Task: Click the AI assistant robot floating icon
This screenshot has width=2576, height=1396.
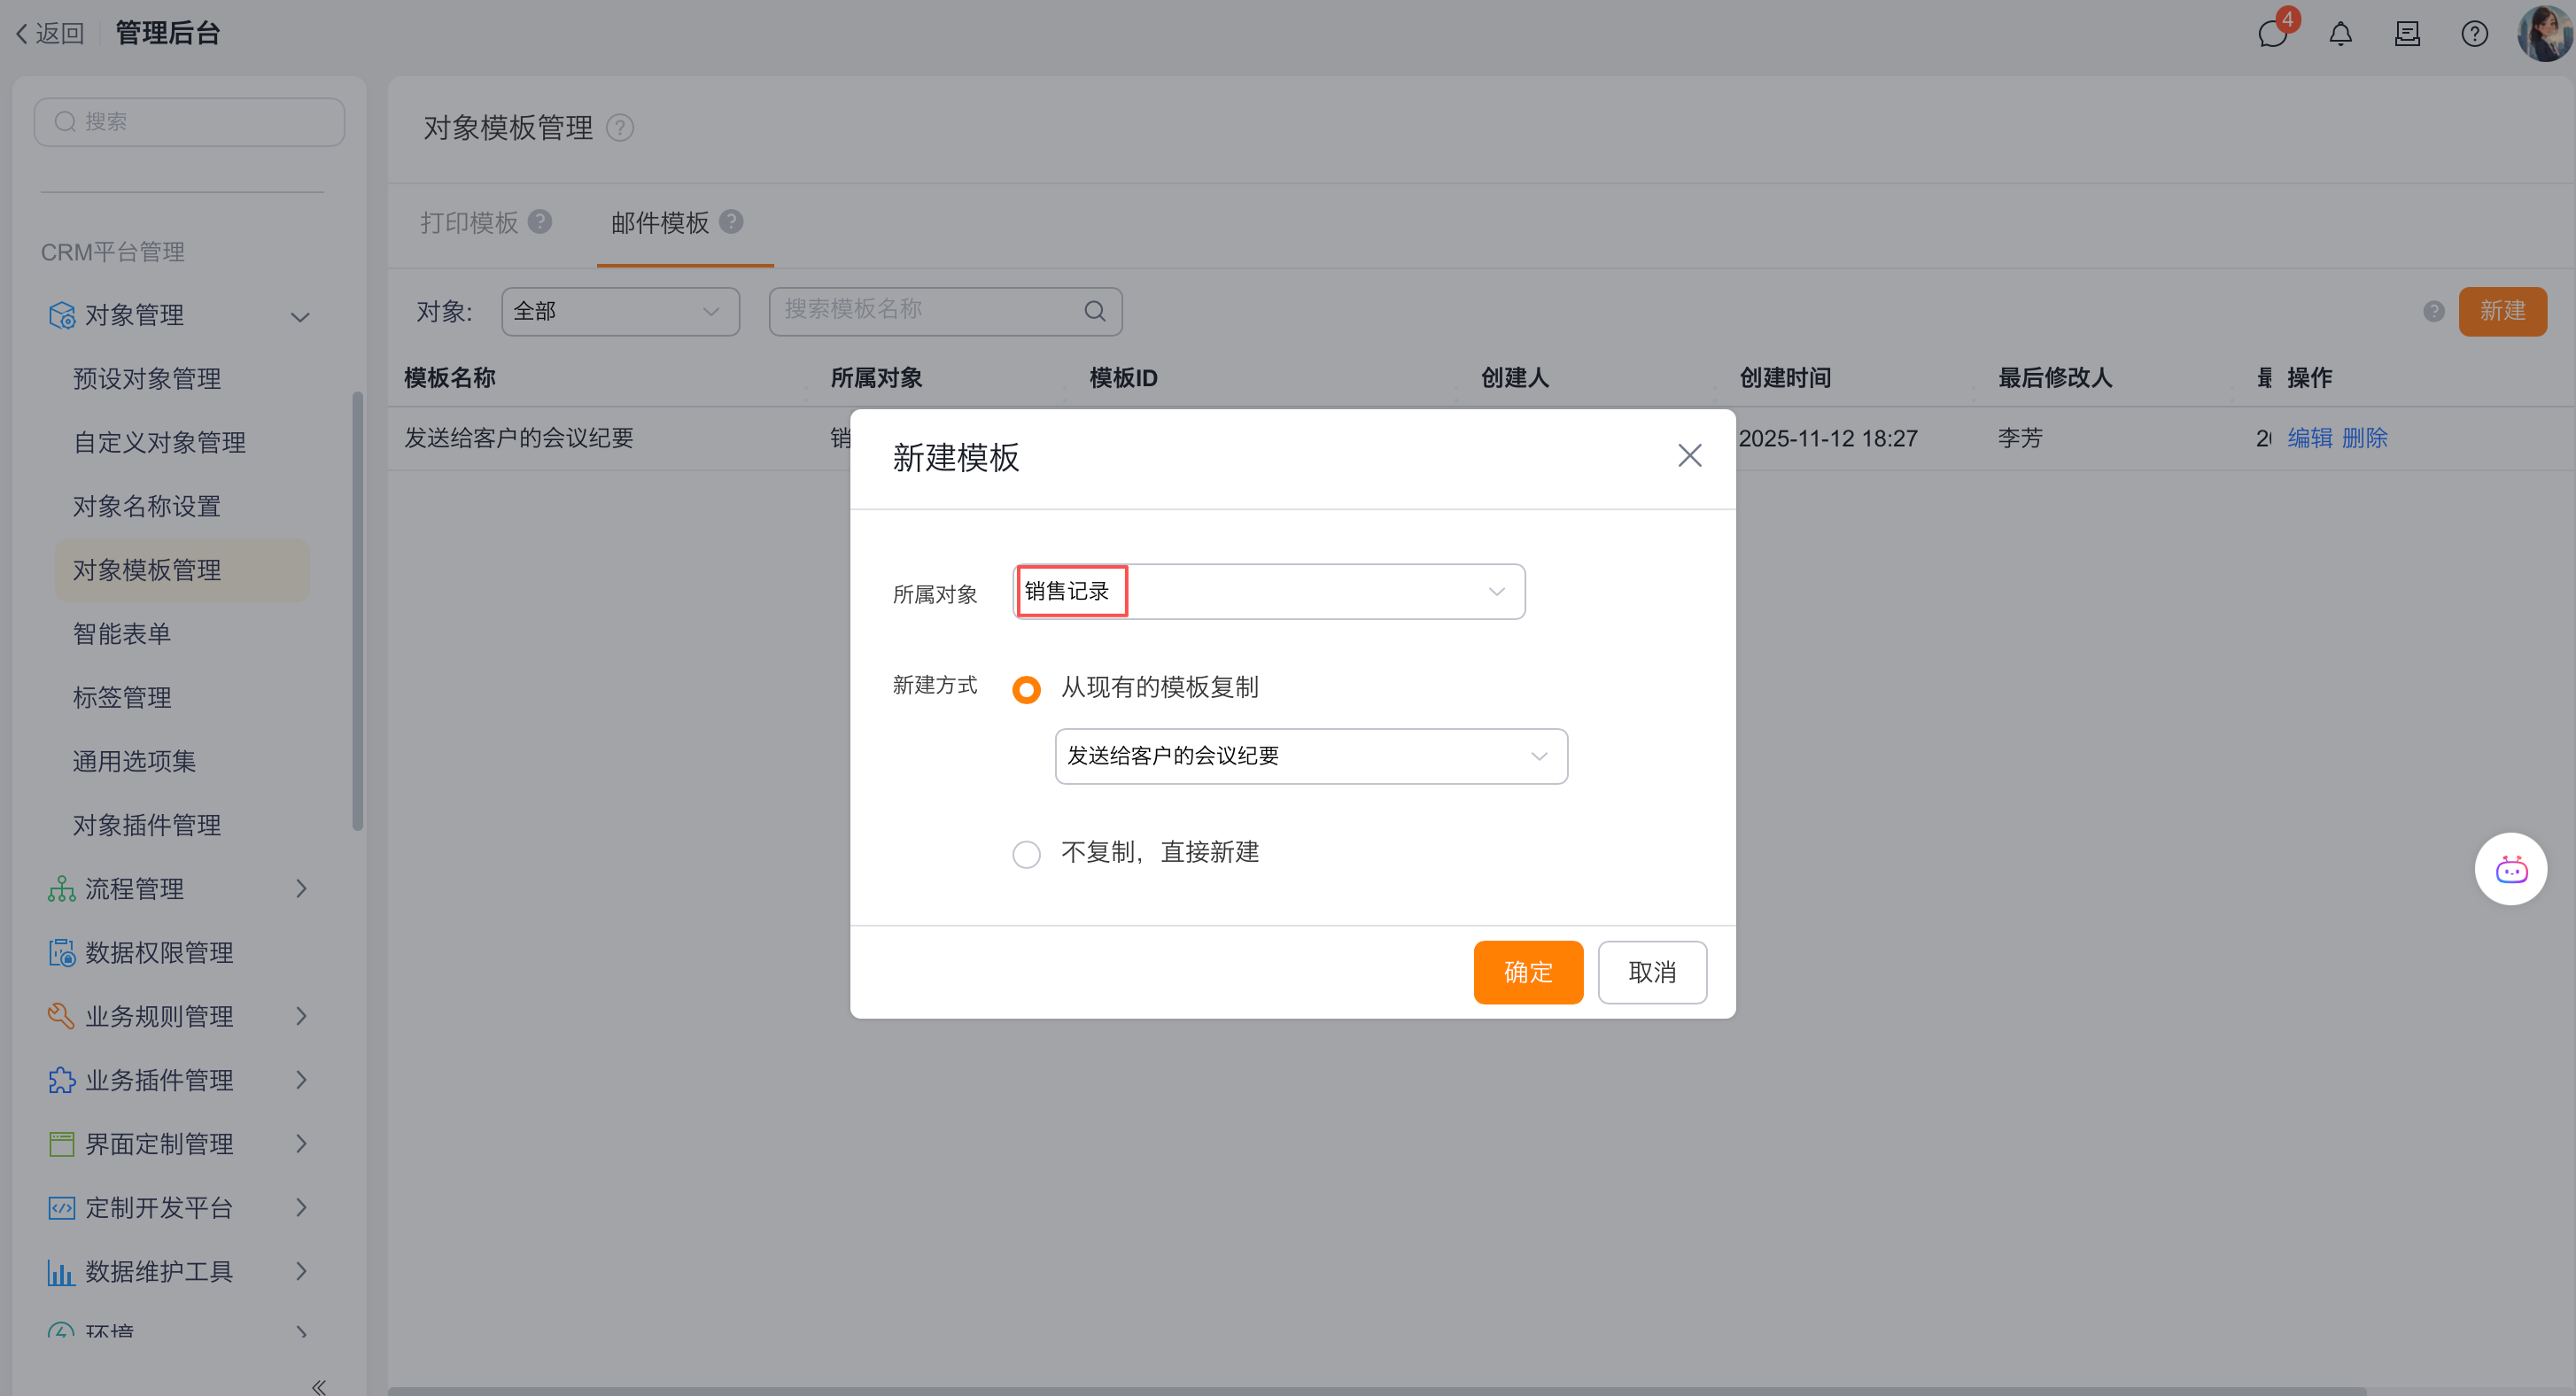Action: tap(2510, 869)
